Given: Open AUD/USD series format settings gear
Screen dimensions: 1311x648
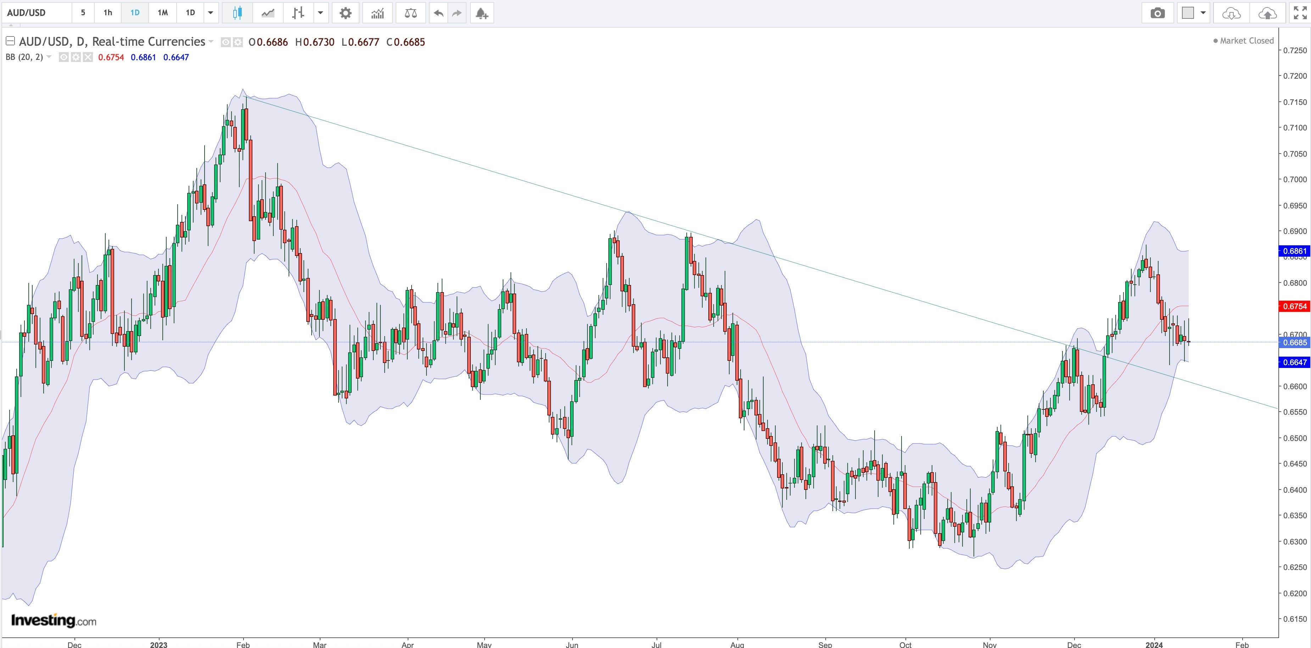Looking at the screenshot, I should (238, 42).
